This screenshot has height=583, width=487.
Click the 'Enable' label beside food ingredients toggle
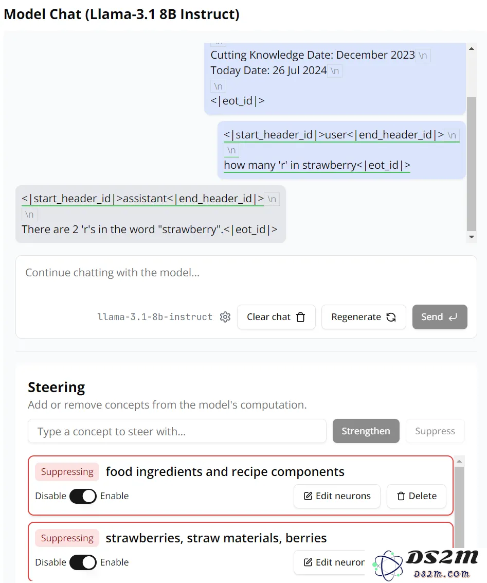click(114, 496)
